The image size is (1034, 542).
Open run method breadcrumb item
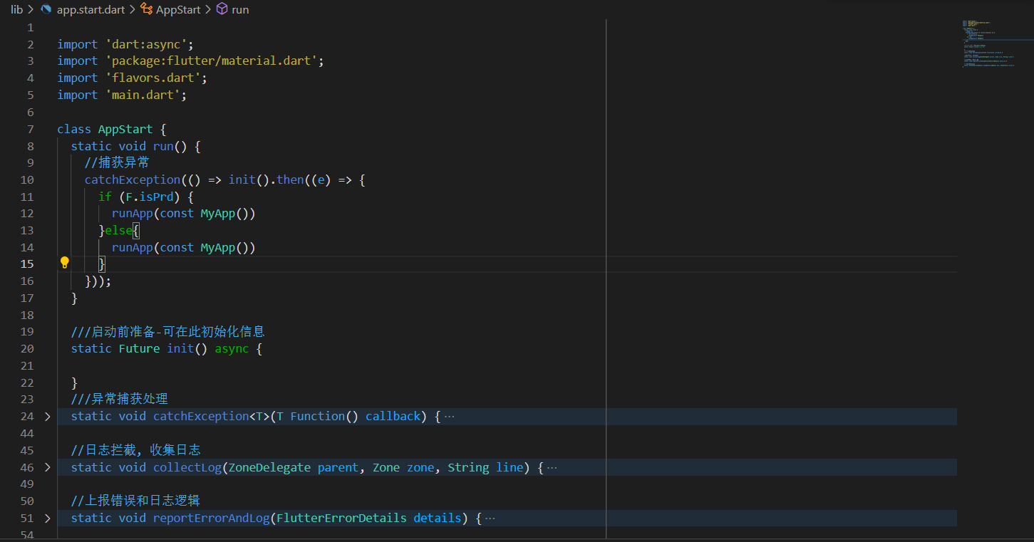[240, 10]
